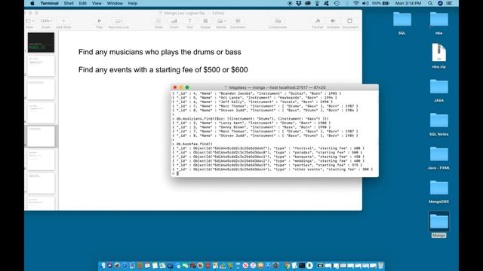Open the Shell menu
Viewport: 483px width, 271px height.
coord(69,3)
